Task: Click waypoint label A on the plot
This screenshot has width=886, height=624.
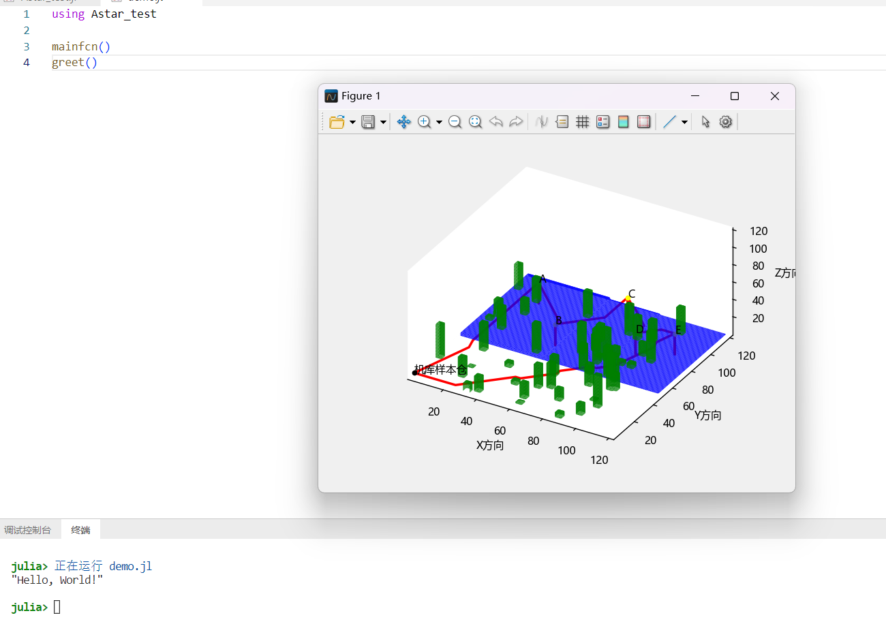Action: click(x=543, y=279)
